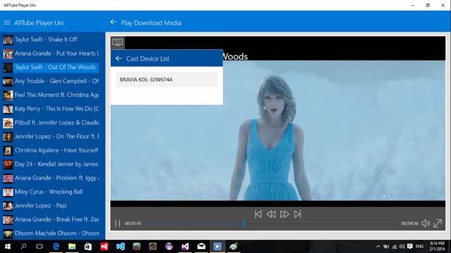Screen dimensions: 451x253
Task: Play Miley Cyrus - Wrecking Ball
Action: [x=51, y=192]
